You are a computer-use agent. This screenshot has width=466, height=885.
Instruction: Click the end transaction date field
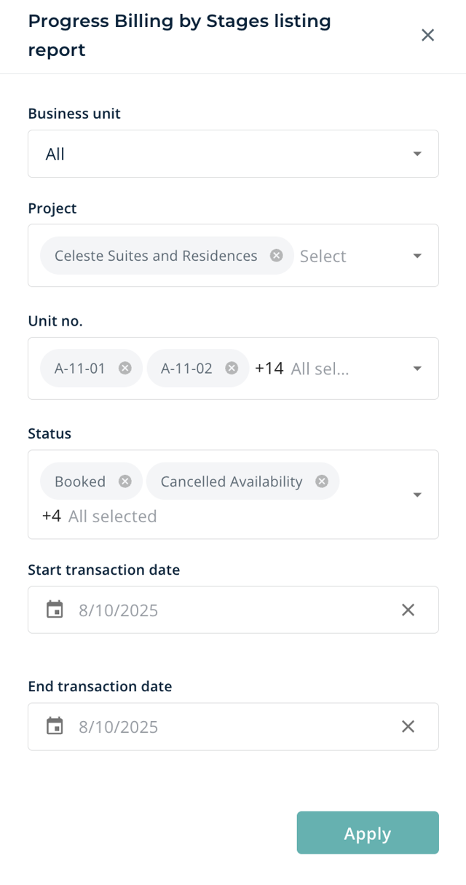(218, 726)
